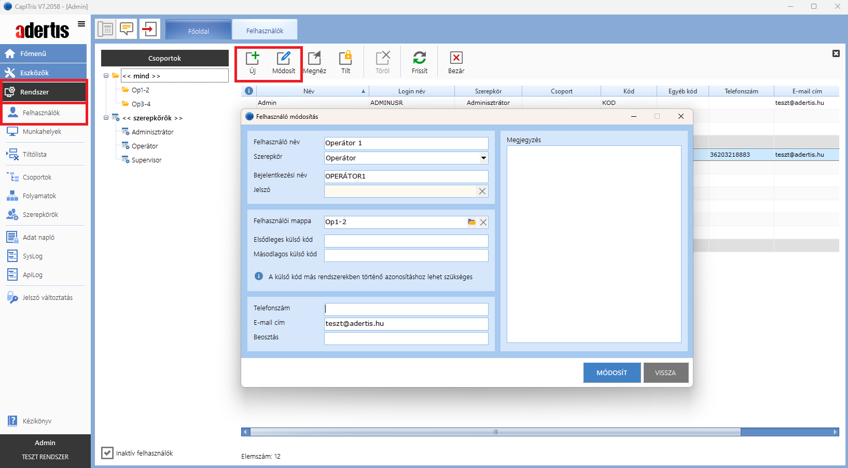This screenshot has height=468, width=848.
Task: Select the Supervisor role in tree
Action: click(146, 160)
